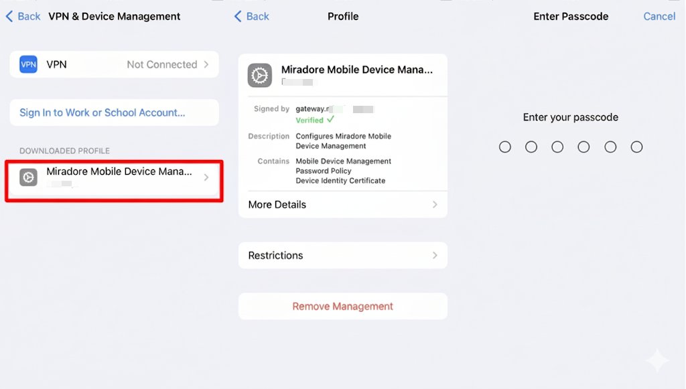The image size is (686, 389).
Task: Tap the back chevron on the Profile screen
Action: point(238,15)
